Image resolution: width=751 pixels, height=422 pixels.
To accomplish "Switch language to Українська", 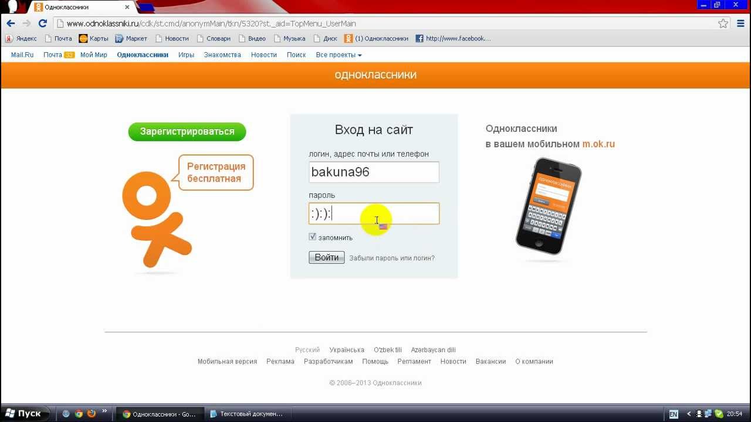I will click(x=347, y=350).
